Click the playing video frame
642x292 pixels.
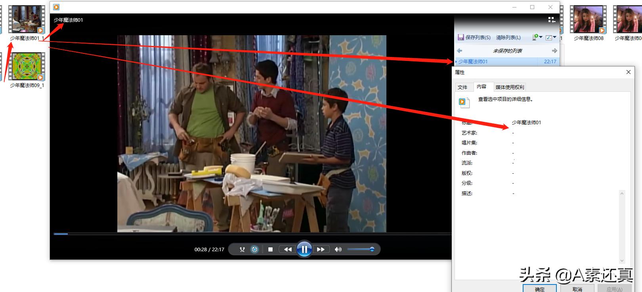tap(252, 134)
